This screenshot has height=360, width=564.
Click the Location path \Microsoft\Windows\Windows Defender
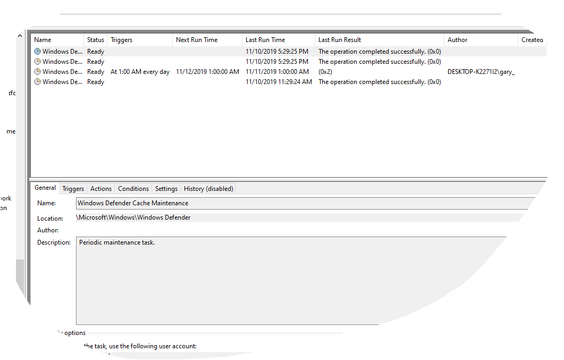click(x=133, y=217)
